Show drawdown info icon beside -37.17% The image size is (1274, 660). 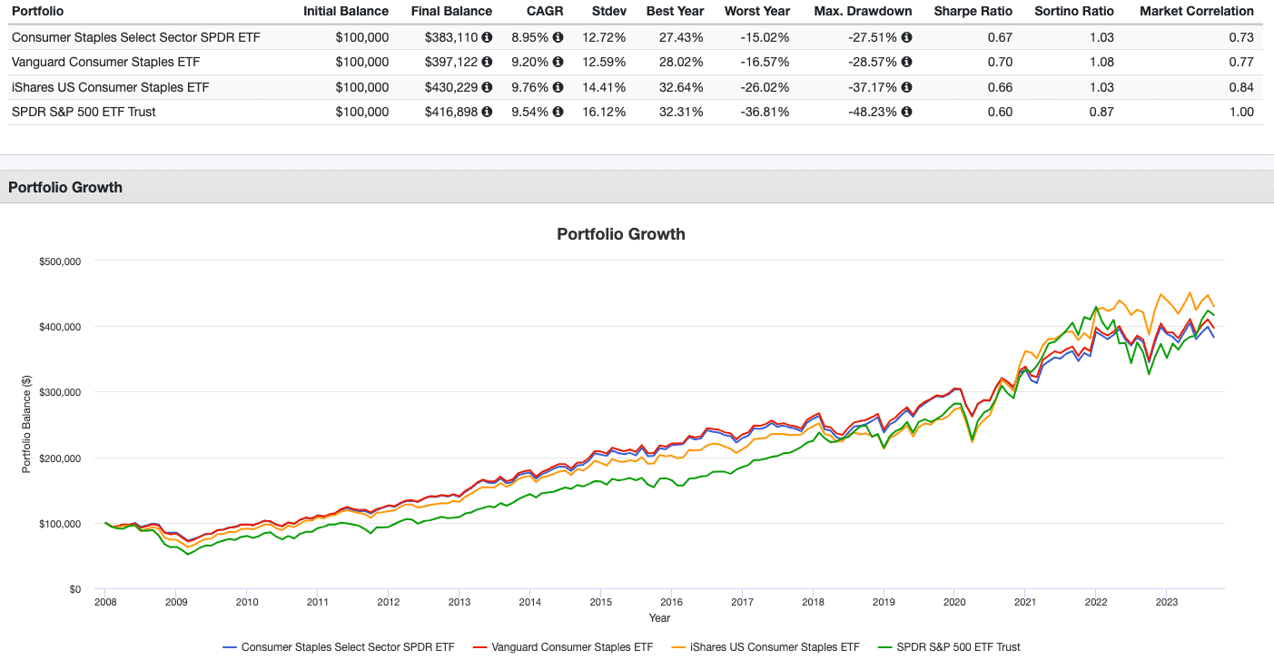[x=907, y=87]
